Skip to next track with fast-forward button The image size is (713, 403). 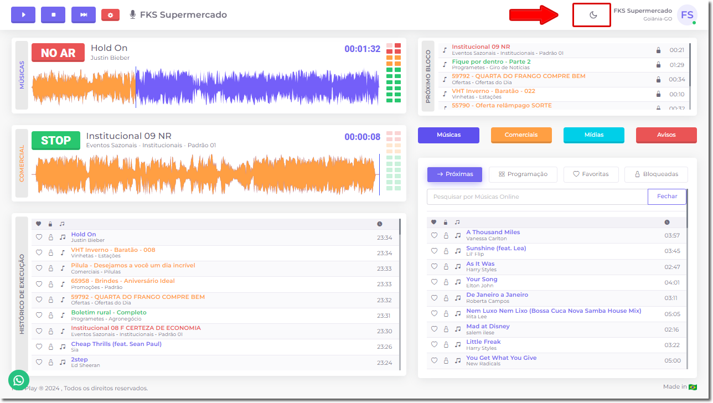pyautogui.click(x=84, y=15)
